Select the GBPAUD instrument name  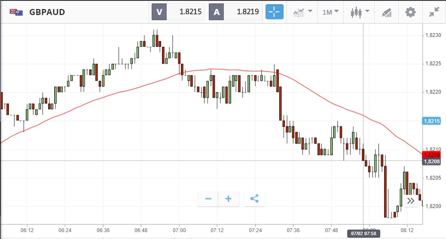[47, 12]
